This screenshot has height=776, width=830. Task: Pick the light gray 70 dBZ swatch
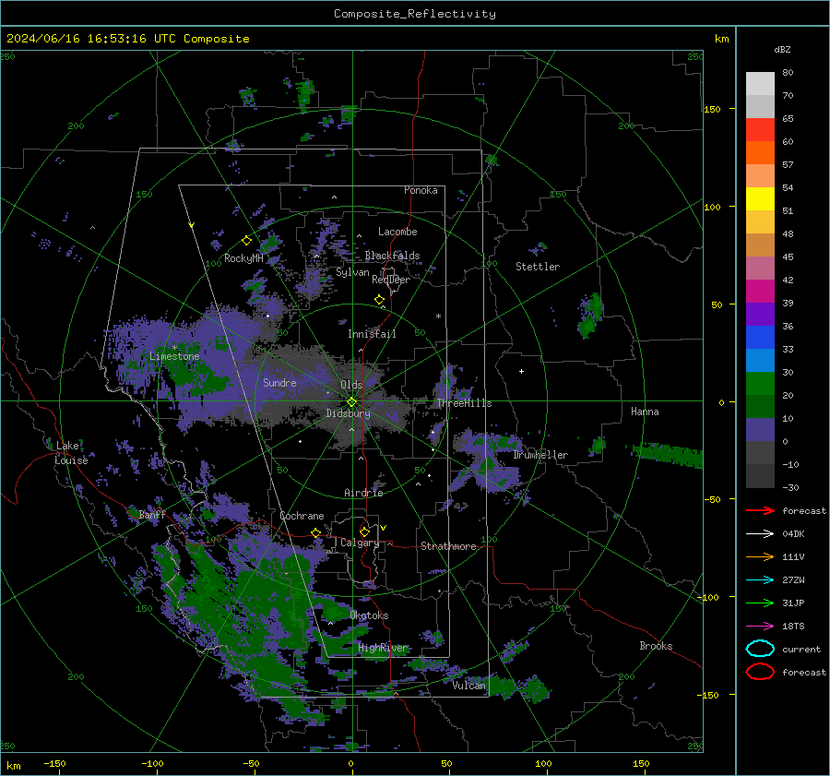click(x=760, y=84)
